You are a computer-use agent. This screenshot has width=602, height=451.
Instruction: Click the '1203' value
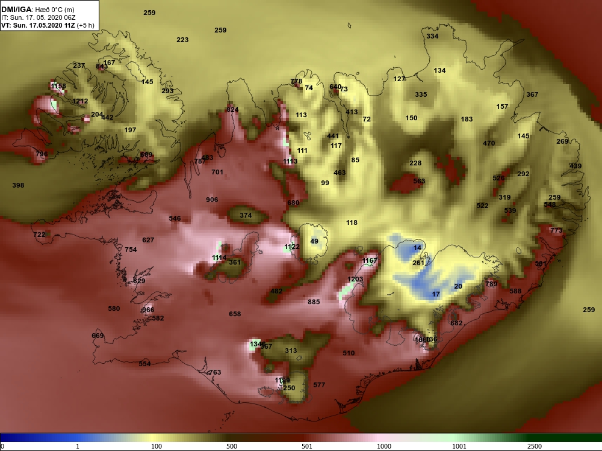[x=355, y=279]
